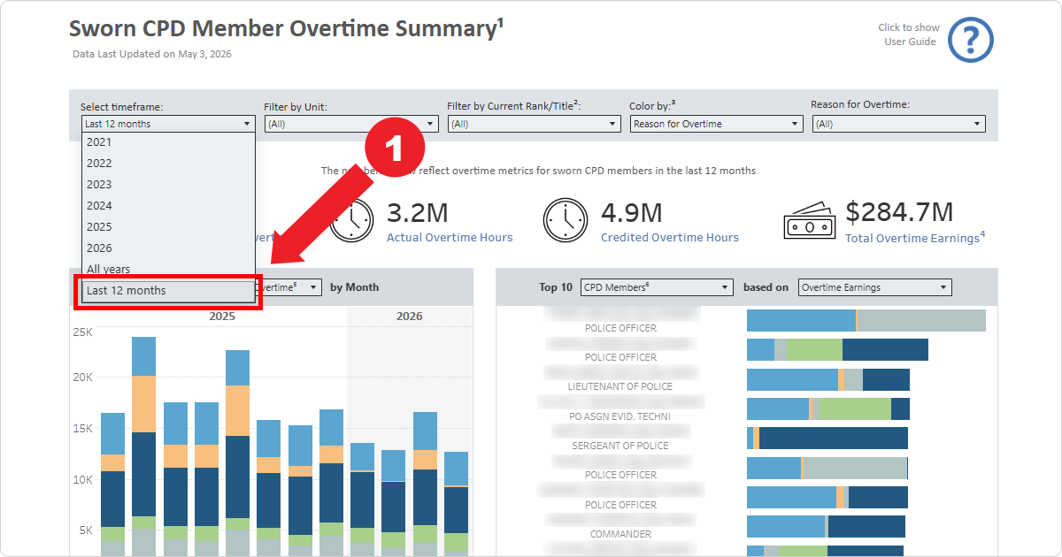Click the cash icon beside Total Overtime Earnings

(x=810, y=221)
